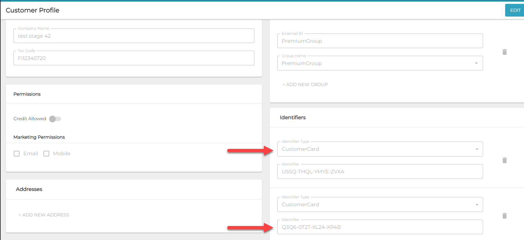
Task: Delete the PremiumGroup group entry
Action: pyautogui.click(x=505, y=52)
